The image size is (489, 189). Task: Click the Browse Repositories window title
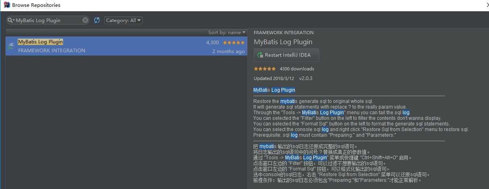tap(36, 5)
